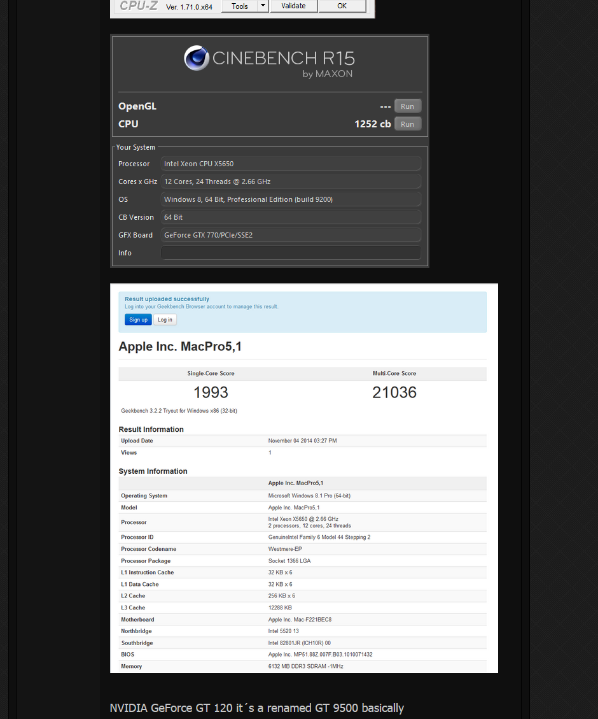Click the Cinebench logo sphere icon
The image size is (598, 719).
tap(197, 58)
